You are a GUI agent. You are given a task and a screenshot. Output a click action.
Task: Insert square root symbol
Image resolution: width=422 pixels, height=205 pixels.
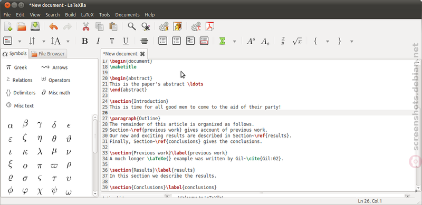pos(297,41)
